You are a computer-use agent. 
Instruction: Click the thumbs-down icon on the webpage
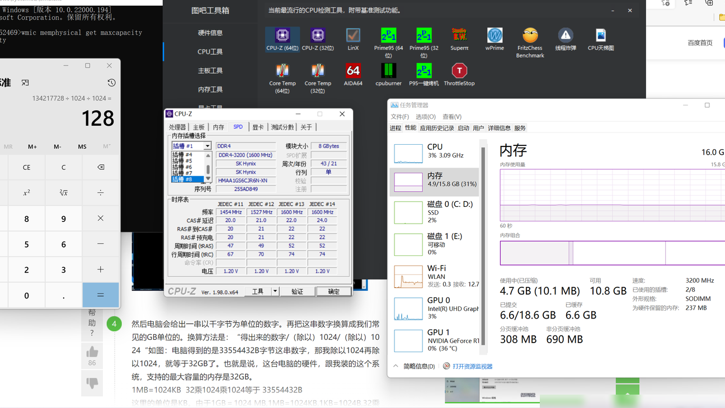point(92,383)
